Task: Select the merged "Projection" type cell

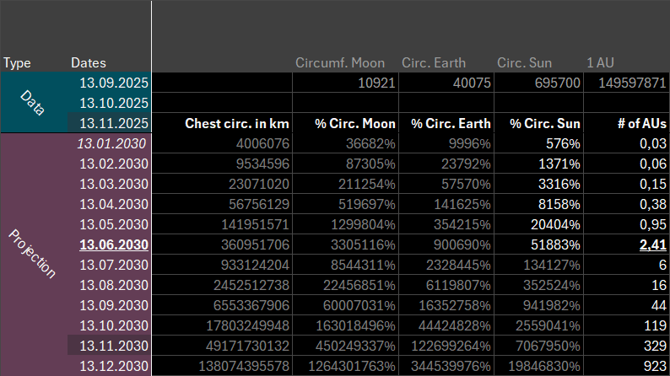Action: click(35, 254)
